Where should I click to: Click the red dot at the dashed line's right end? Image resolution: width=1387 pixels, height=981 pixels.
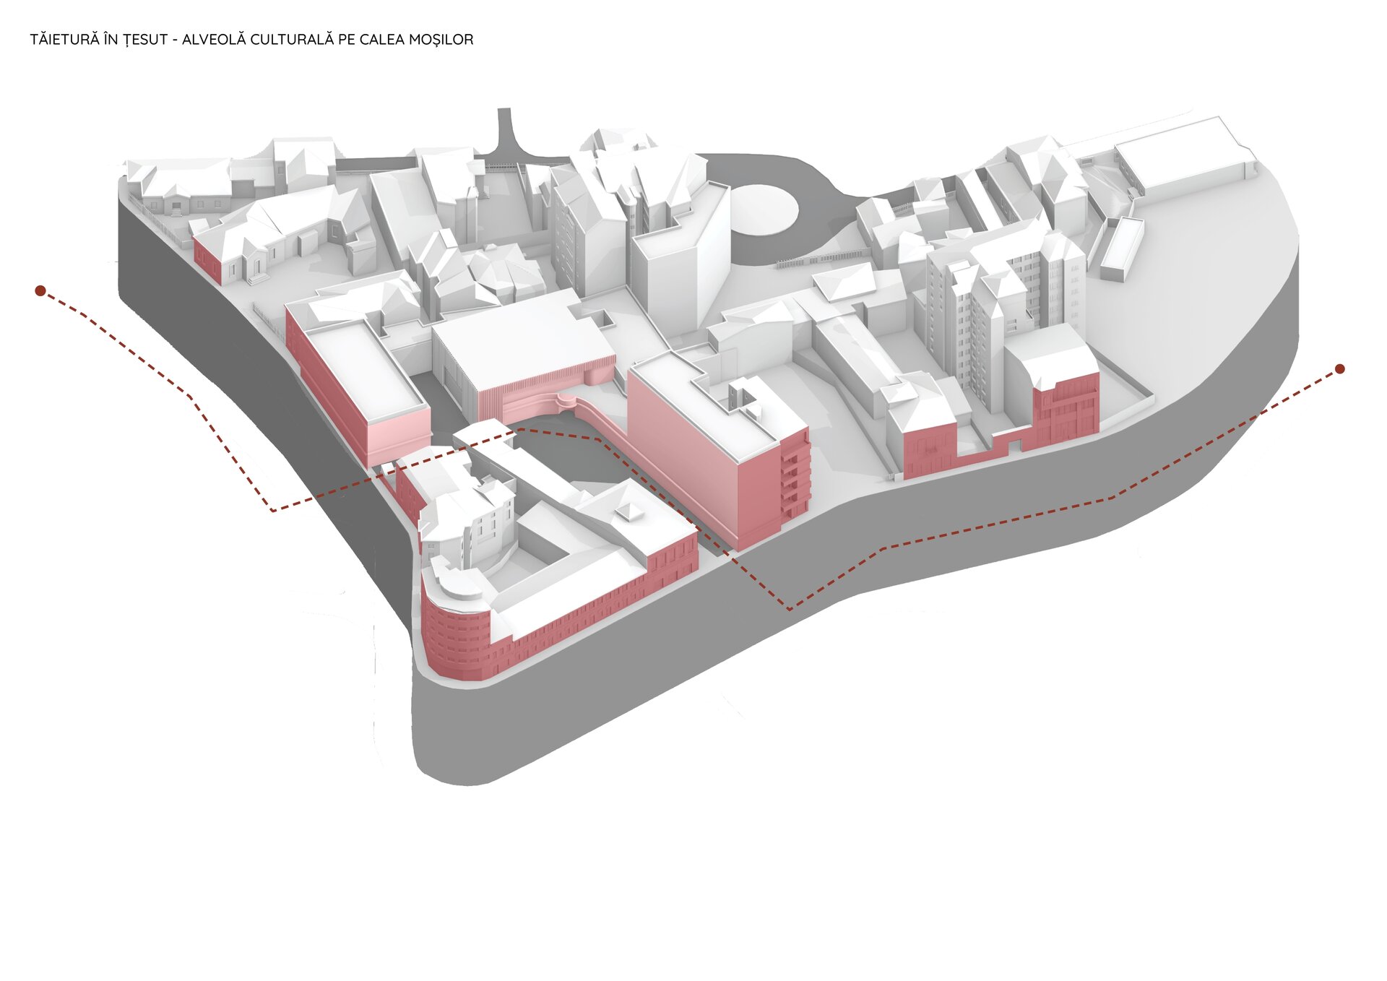(x=1340, y=369)
